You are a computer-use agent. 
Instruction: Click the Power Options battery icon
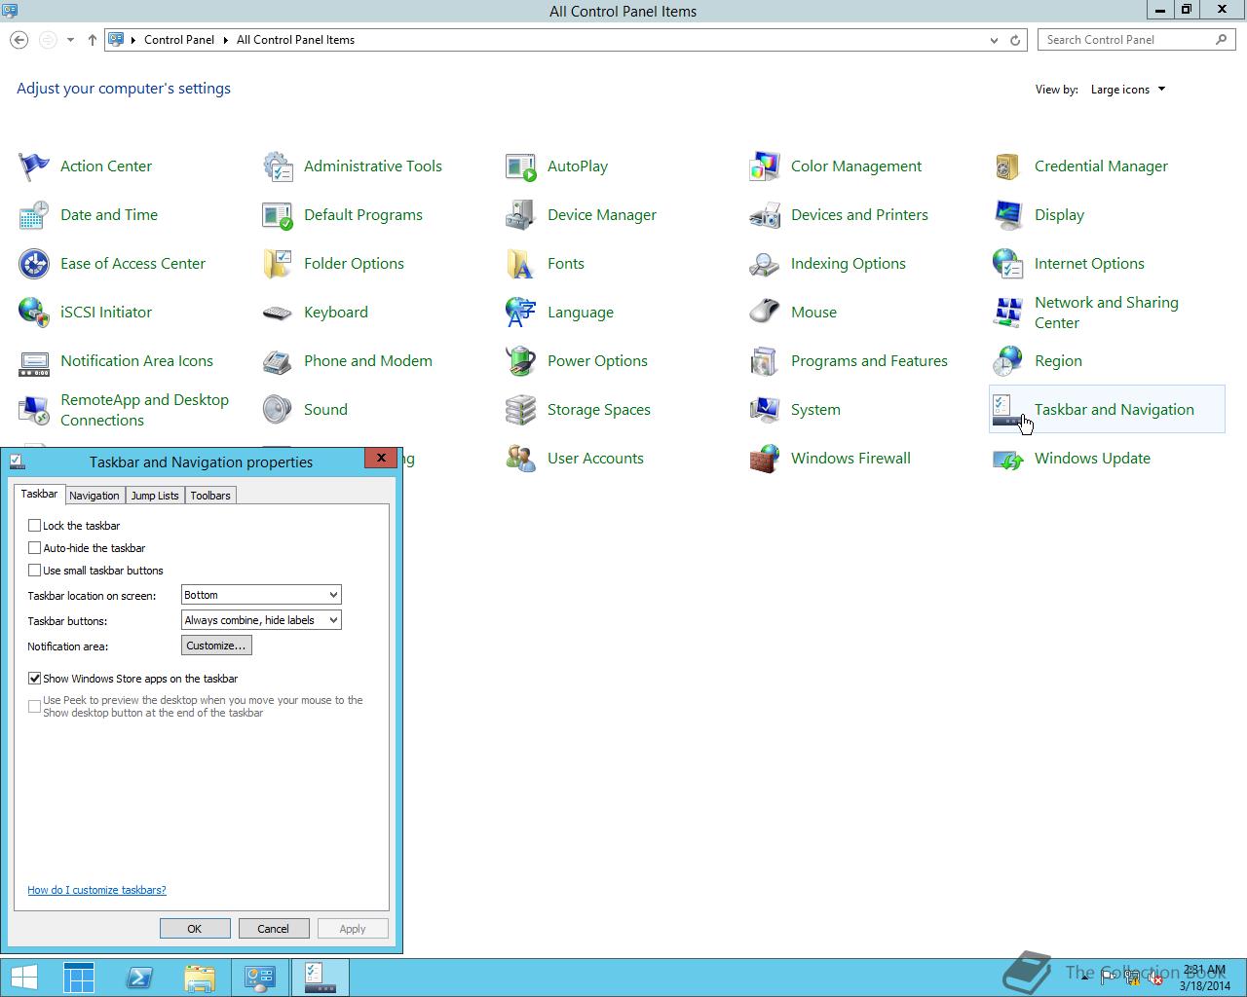520,361
